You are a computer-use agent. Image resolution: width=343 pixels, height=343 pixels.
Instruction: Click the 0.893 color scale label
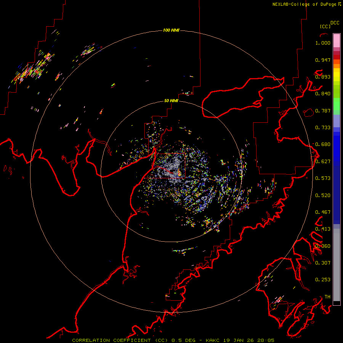[323, 77]
